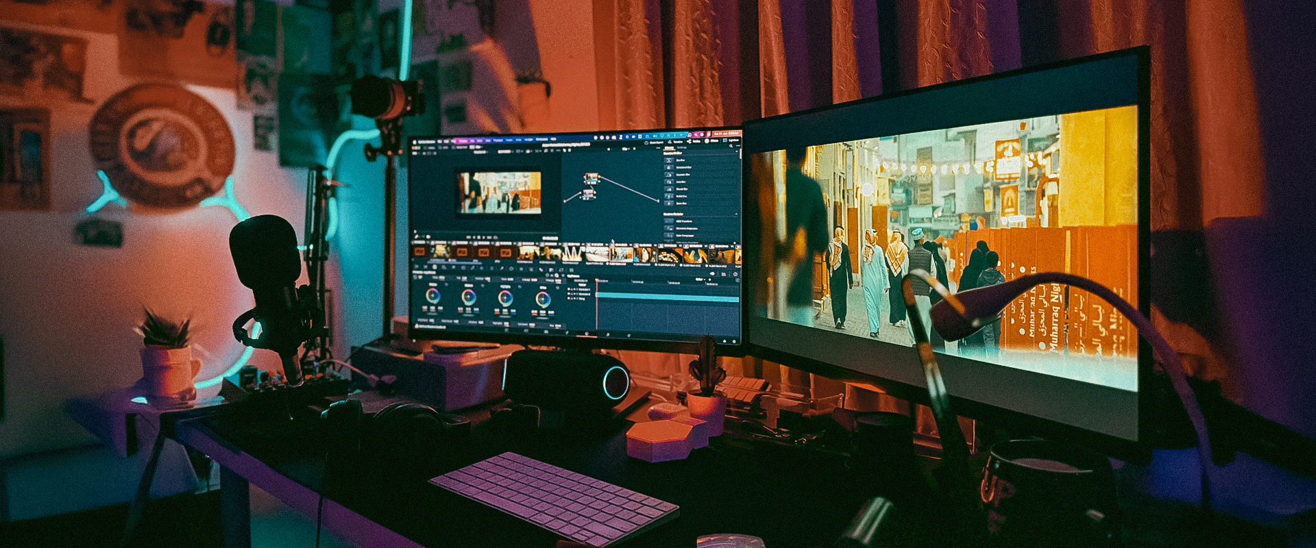This screenshot has width=1316, height=548.
Task: Open the Scopes panel icon
Action: (724, 274)
